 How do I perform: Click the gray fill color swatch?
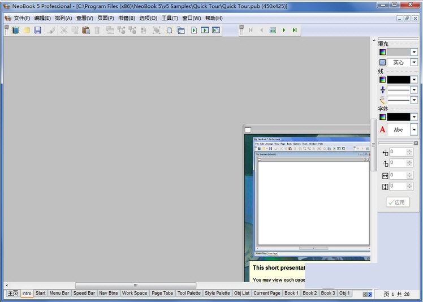(x=399, y=52)
